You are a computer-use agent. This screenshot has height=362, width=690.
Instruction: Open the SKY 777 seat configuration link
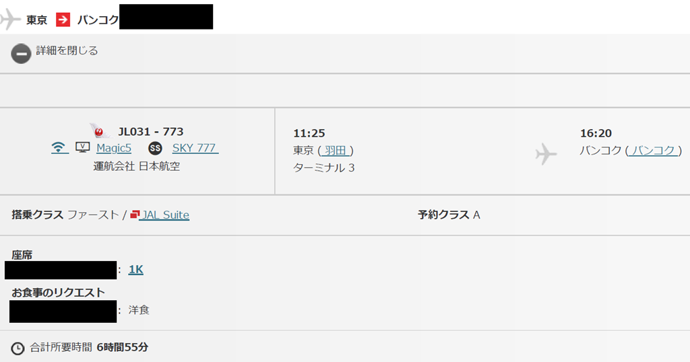click(195, 148)
